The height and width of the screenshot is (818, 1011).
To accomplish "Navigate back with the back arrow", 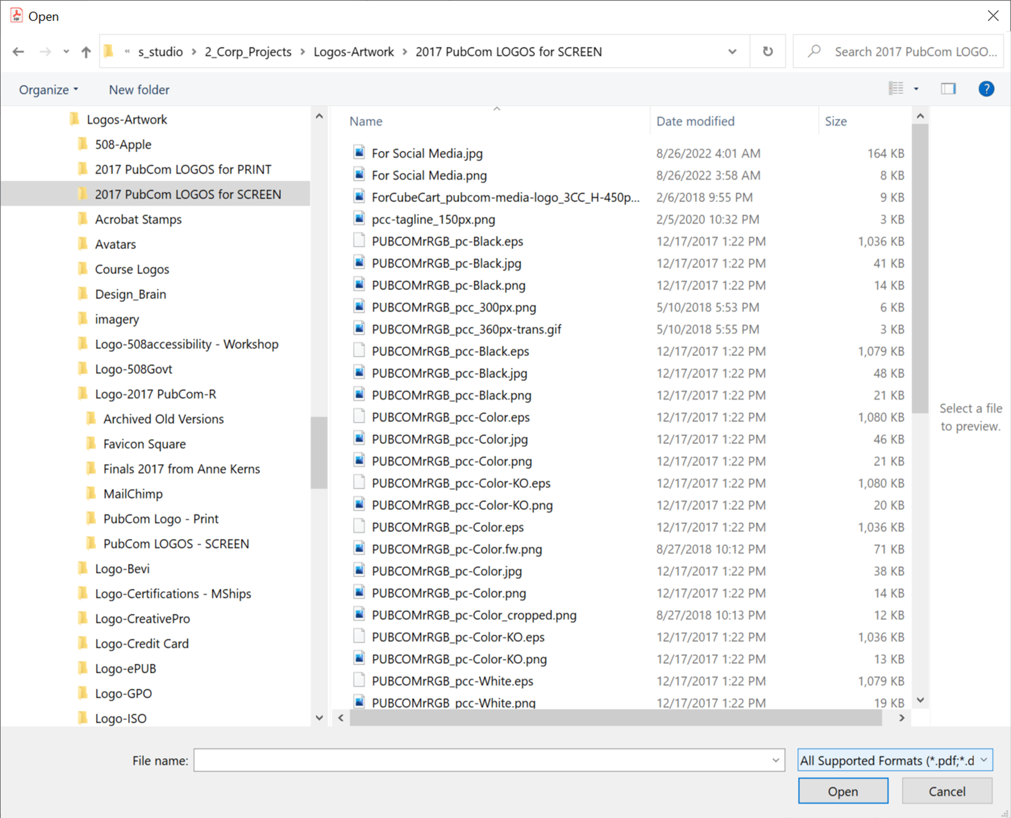I will pos(18,52).
